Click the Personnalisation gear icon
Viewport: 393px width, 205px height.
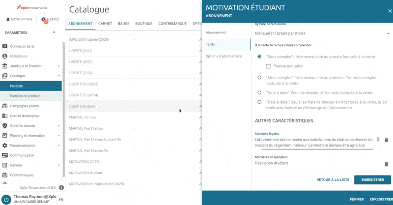[4, 146]
